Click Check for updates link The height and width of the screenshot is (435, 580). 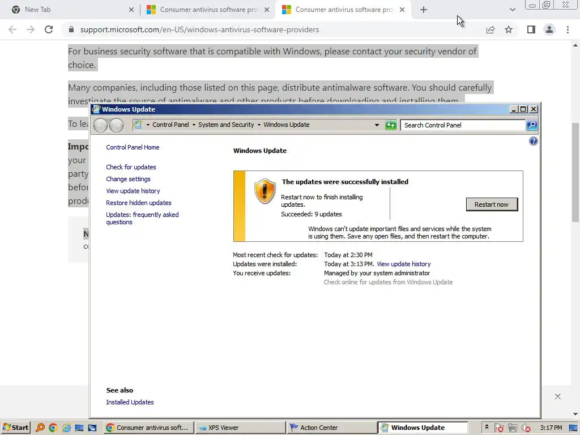[x=131, y=167]
